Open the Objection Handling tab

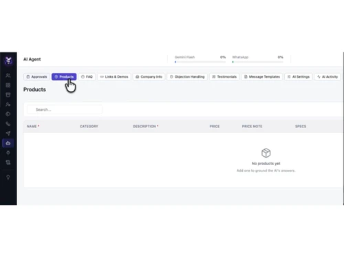click(187, 77)
